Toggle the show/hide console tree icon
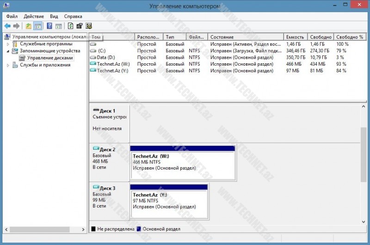Image resolution: width=370 pixels, height=245 pixels. point(38,26)
